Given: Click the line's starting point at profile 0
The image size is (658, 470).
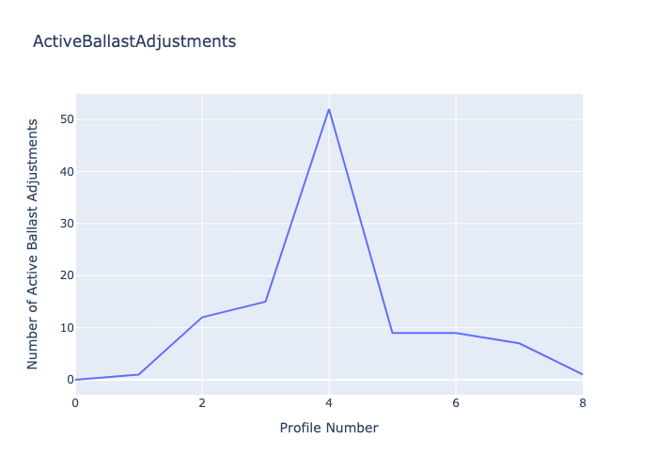Looking at the screenshot, I should [76, 380].
